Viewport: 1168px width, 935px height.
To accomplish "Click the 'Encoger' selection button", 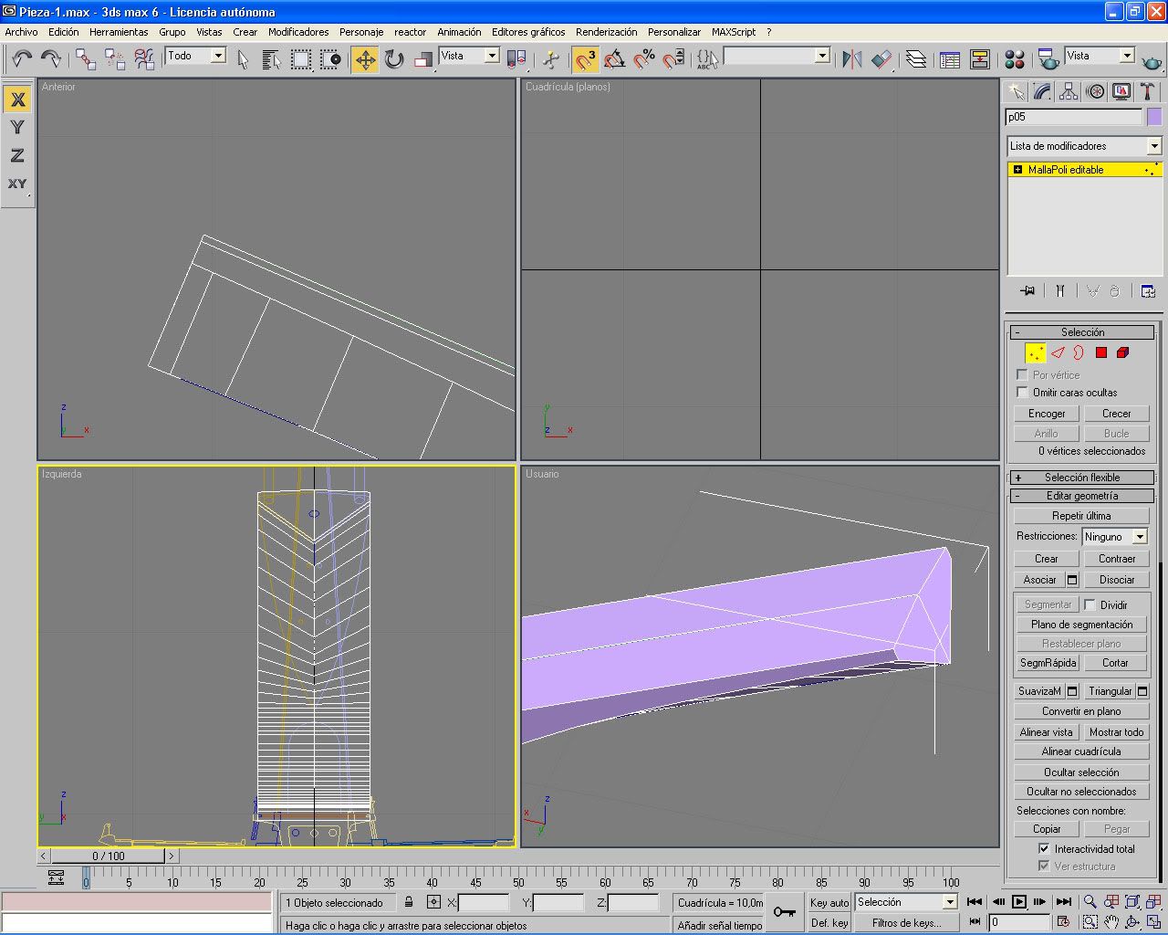I will 1047,414.
